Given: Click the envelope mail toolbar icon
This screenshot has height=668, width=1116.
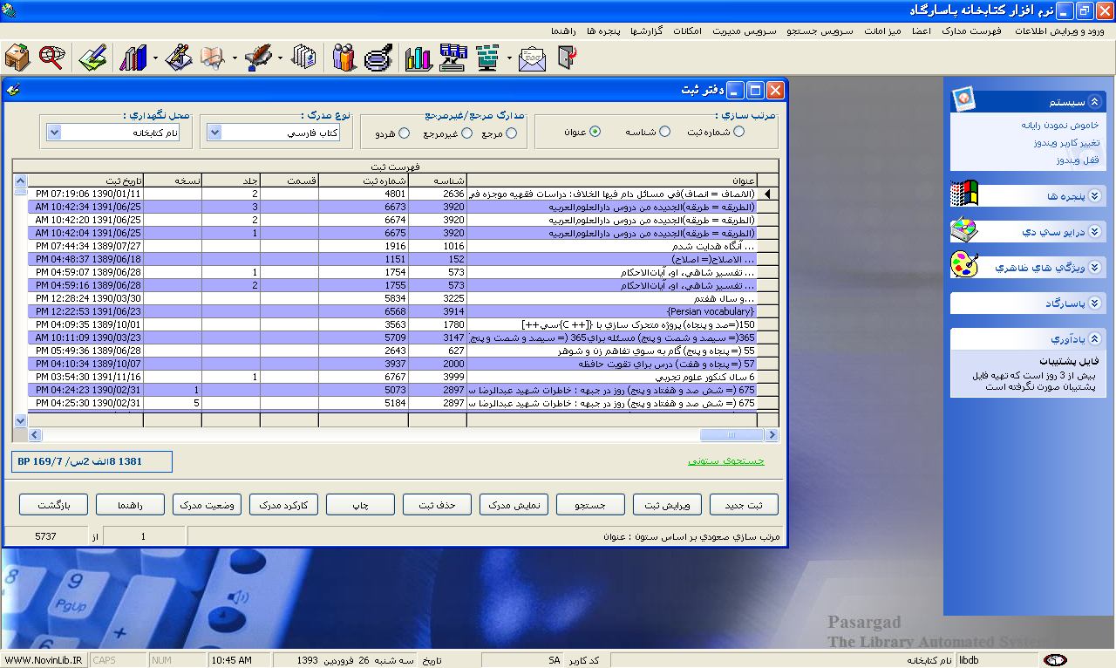Looking at the screenshot, I should click(x=532, y=58).
